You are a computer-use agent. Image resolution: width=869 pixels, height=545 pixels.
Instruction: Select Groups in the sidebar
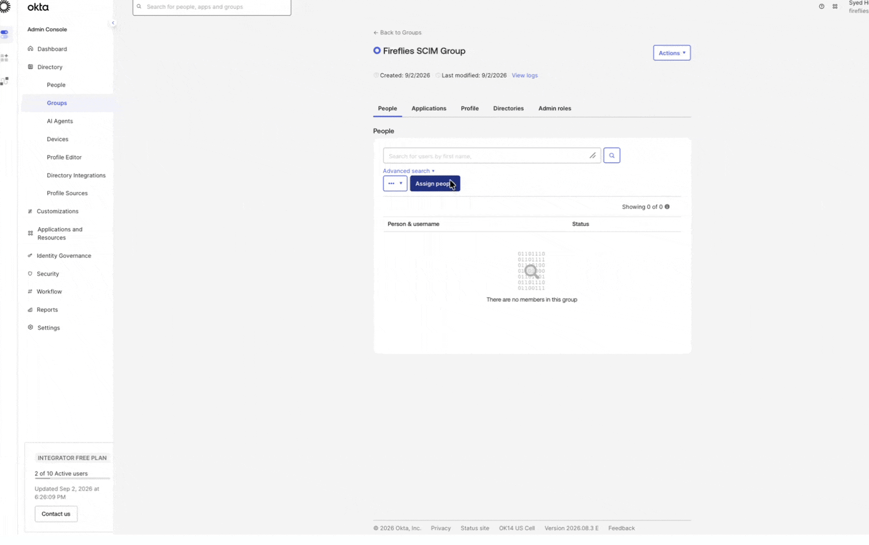point(57,103)
